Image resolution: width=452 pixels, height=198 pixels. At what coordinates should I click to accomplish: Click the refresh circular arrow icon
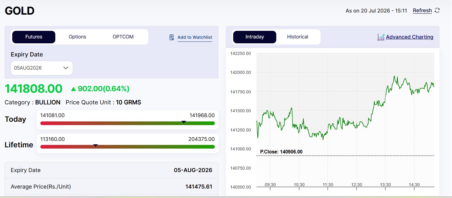coord(437,10)
